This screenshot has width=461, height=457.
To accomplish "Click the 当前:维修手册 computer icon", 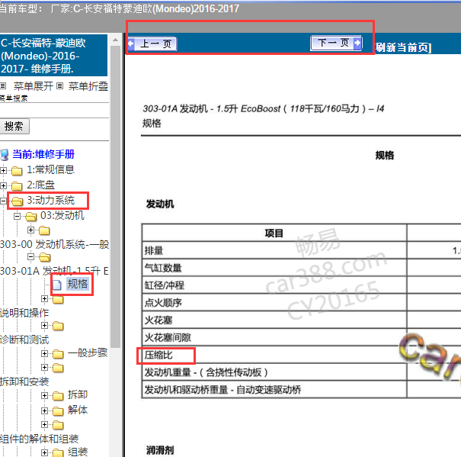I will tap(5, 155).
